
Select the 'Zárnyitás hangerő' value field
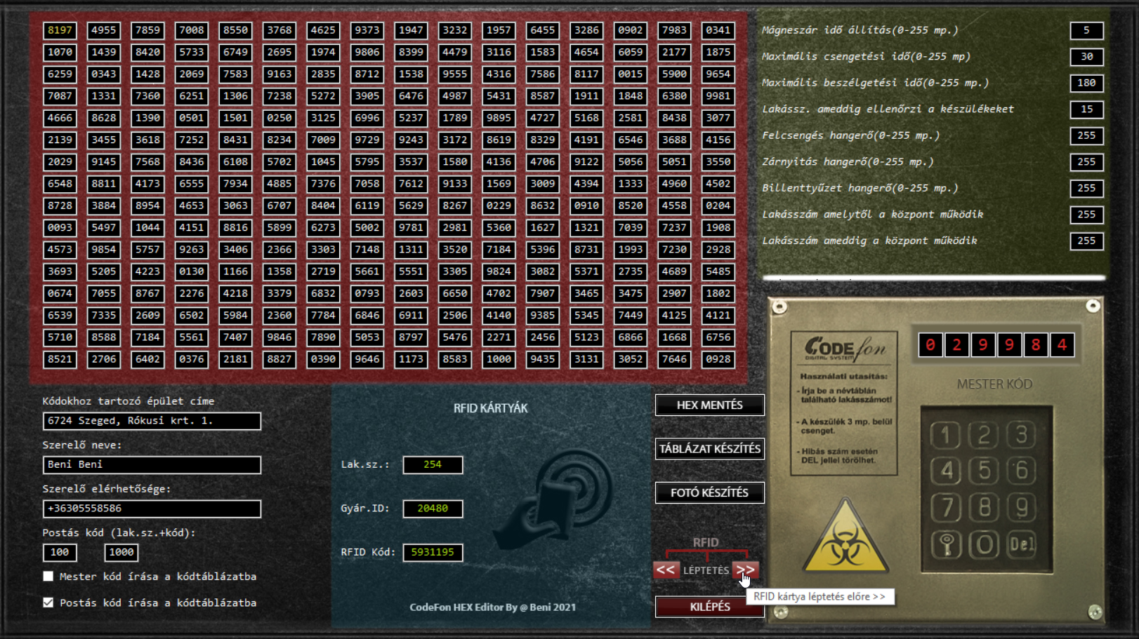pyautogui.click(x=1086, y=162)
